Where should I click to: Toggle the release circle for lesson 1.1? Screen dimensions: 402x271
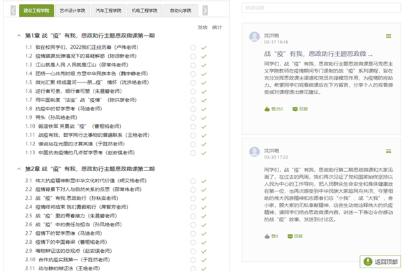click(x=193, y=47)
